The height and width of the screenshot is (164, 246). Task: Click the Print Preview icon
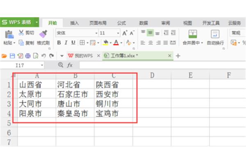click(36, 56)
